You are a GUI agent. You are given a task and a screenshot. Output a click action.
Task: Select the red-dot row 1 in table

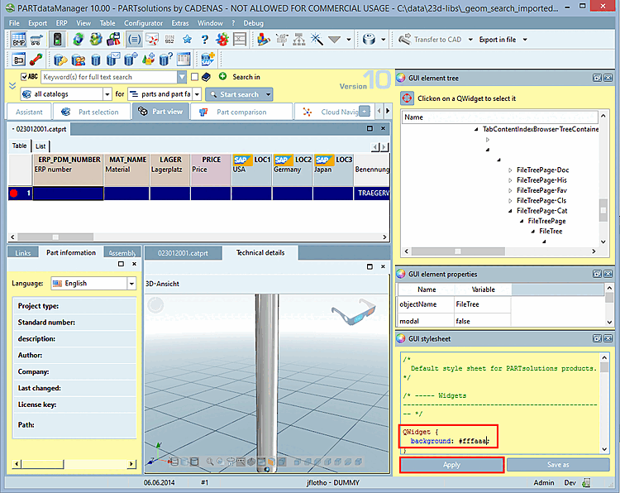pos(20,194)
